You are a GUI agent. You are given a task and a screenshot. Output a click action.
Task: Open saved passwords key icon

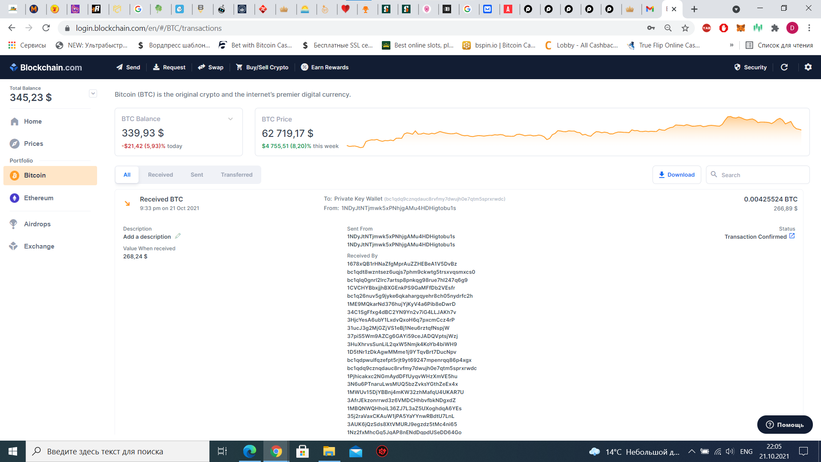tap(651, 28)
